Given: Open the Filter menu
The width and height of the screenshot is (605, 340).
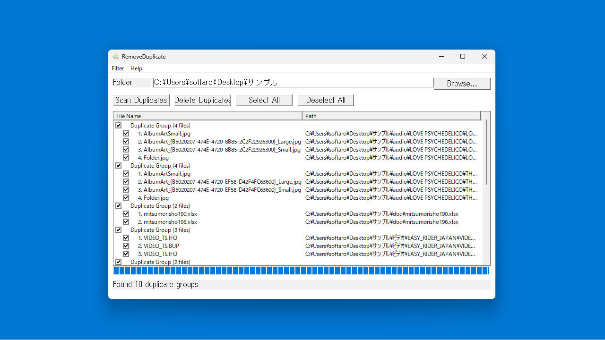Looking at the screenshot, I should (117, 68).
